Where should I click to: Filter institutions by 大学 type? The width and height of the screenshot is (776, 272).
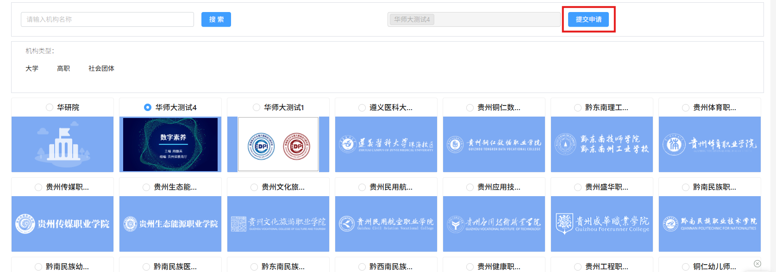[x=32, y=68]
